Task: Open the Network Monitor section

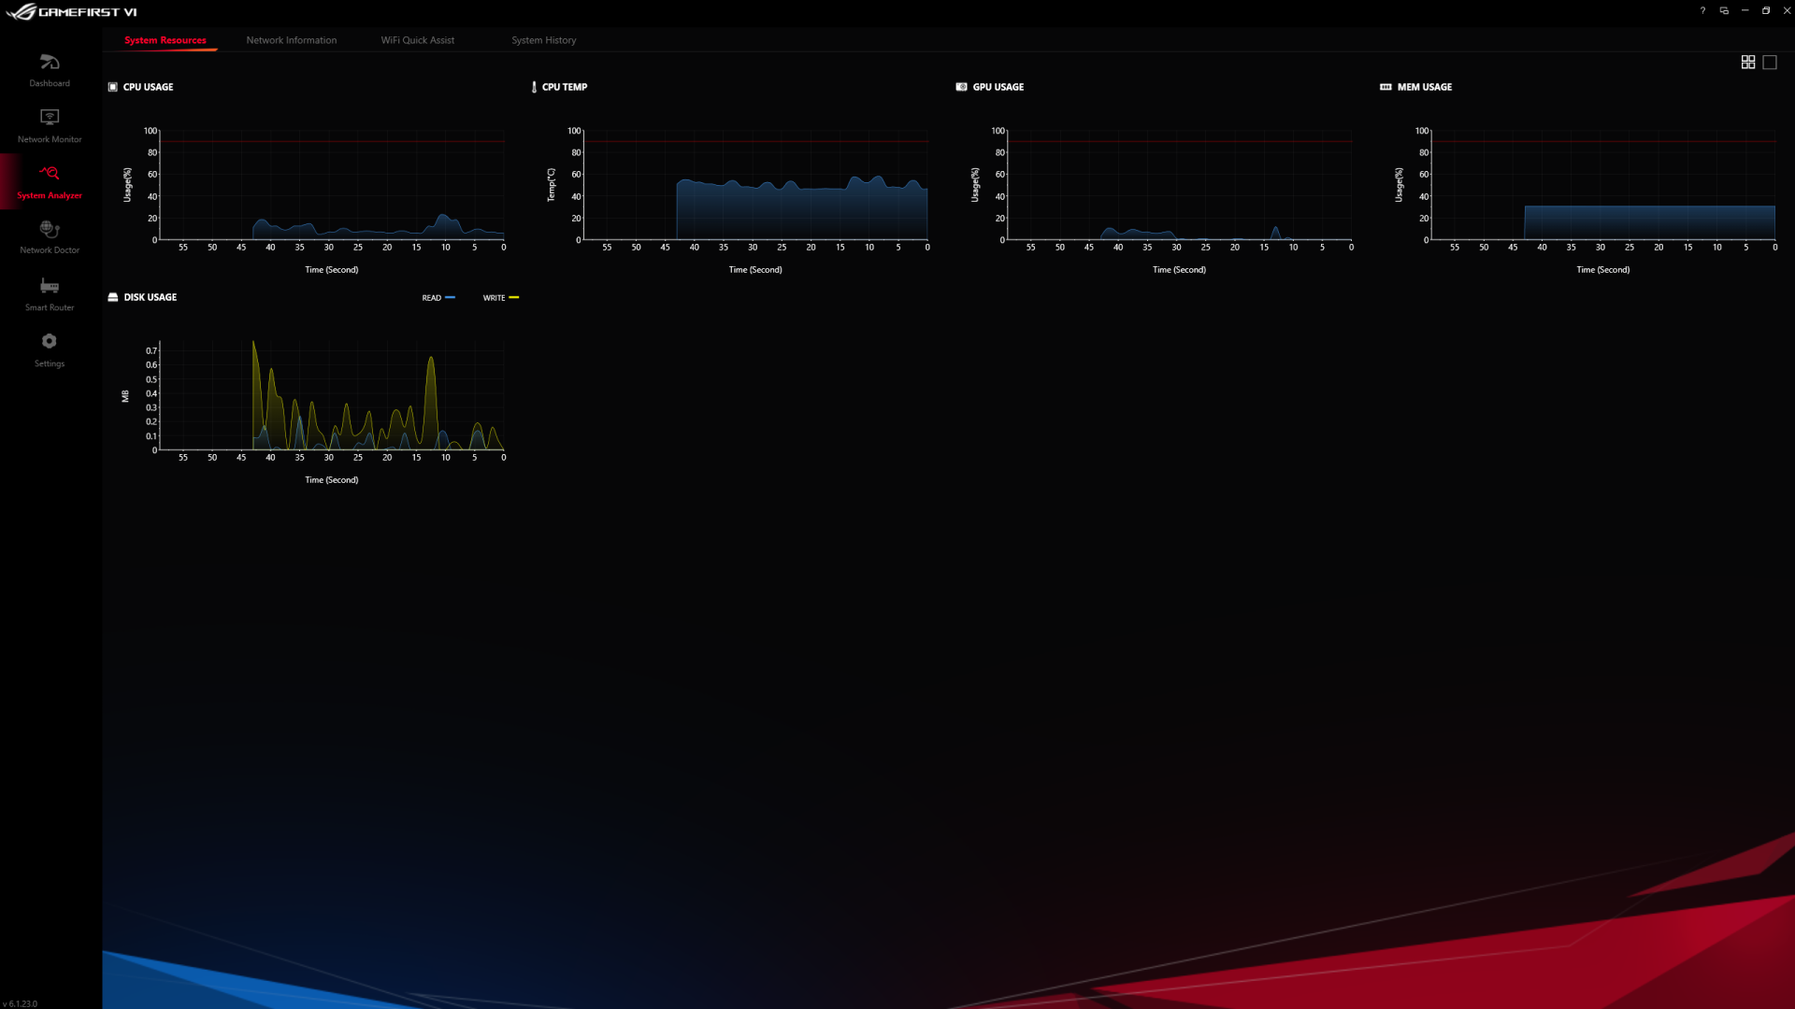Action: click(50, 125)
